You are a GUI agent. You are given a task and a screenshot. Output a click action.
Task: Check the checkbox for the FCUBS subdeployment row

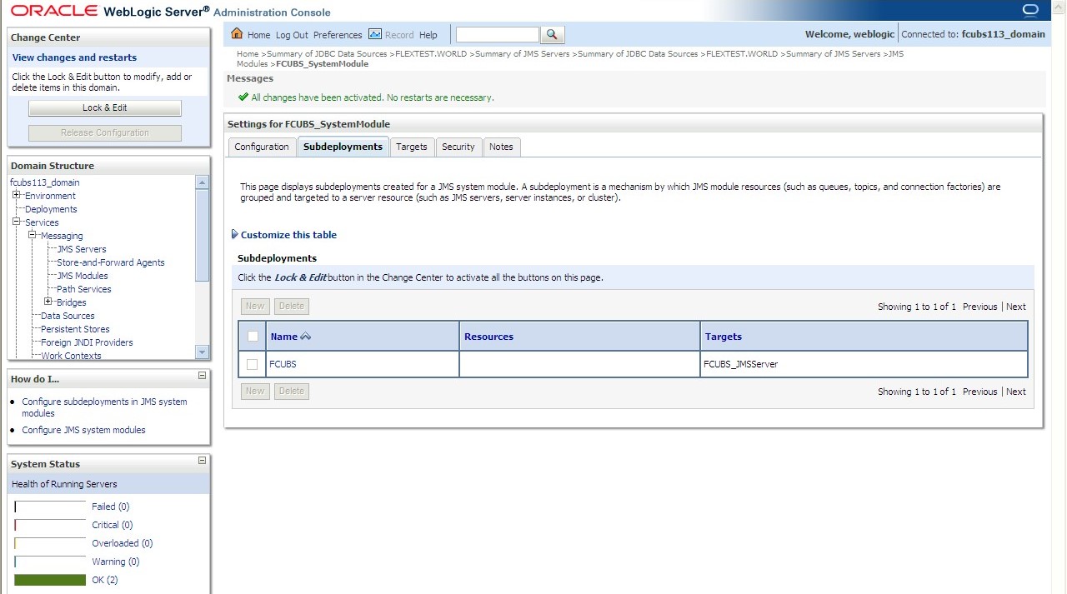pyautogui.click(x=253, y=364)
